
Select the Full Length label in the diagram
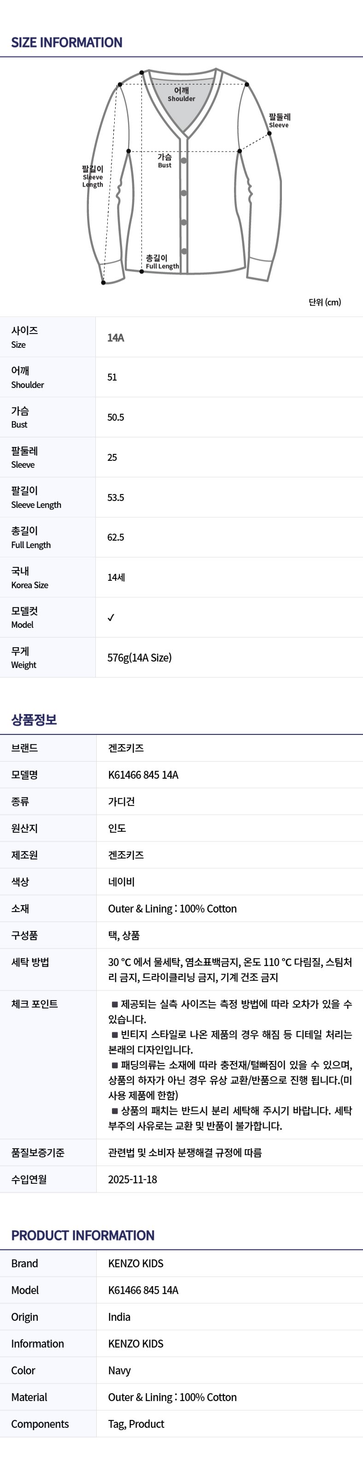pos(162,262)
